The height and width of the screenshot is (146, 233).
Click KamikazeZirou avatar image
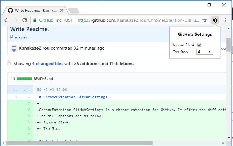(14, 49)
